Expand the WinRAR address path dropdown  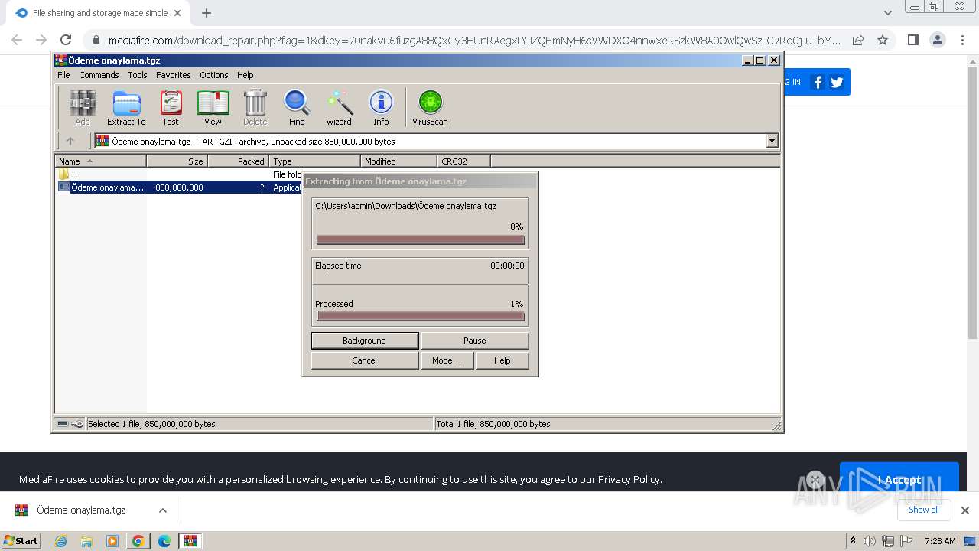(772, 141)
